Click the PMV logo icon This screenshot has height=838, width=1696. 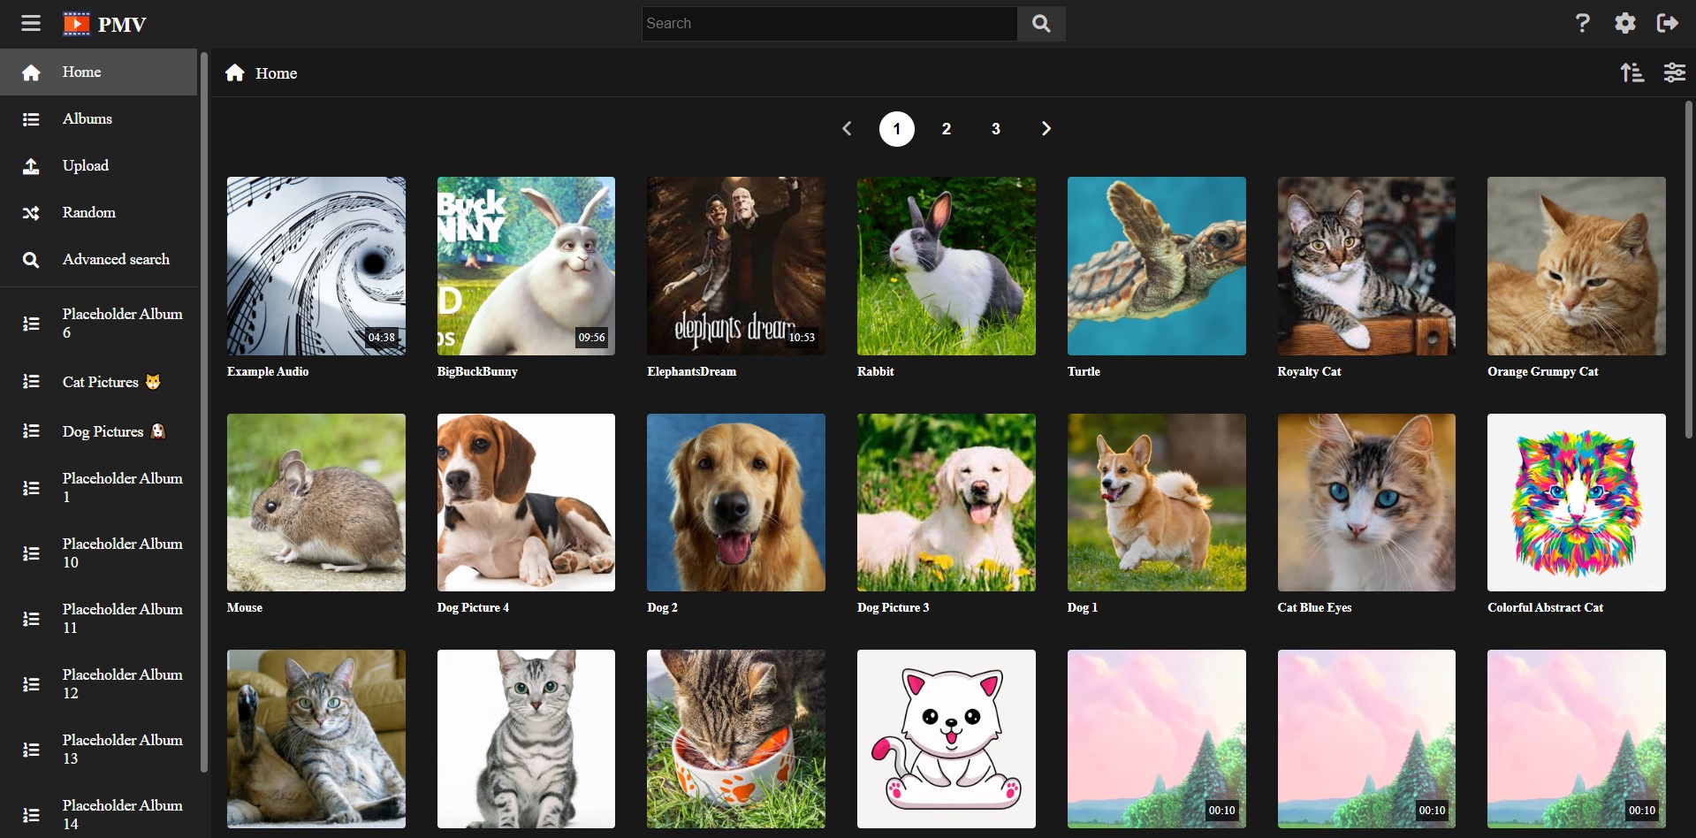[77, 24]
